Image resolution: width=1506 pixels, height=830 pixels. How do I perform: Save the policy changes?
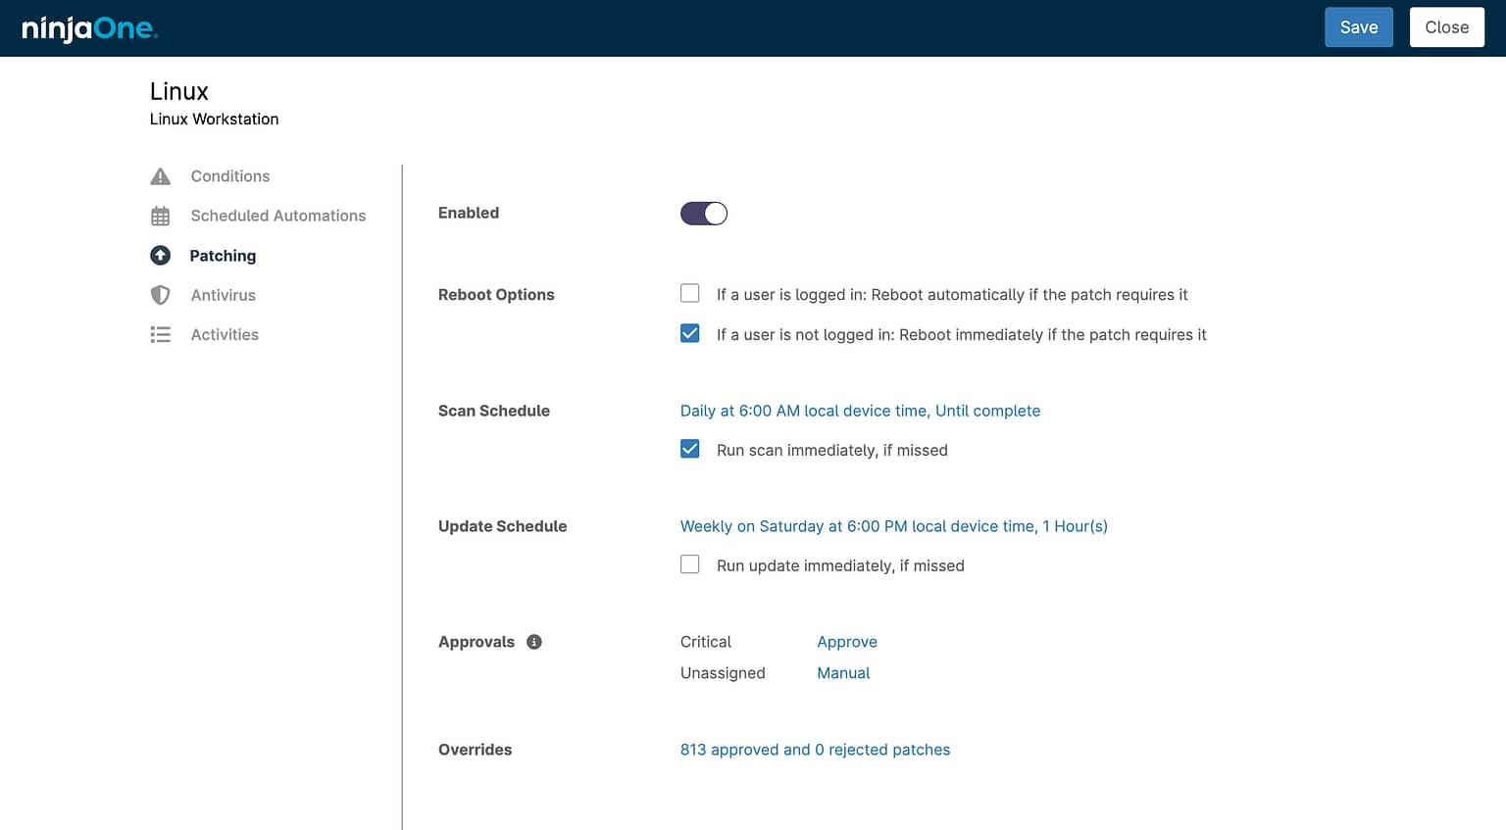tap(1359, 27)
